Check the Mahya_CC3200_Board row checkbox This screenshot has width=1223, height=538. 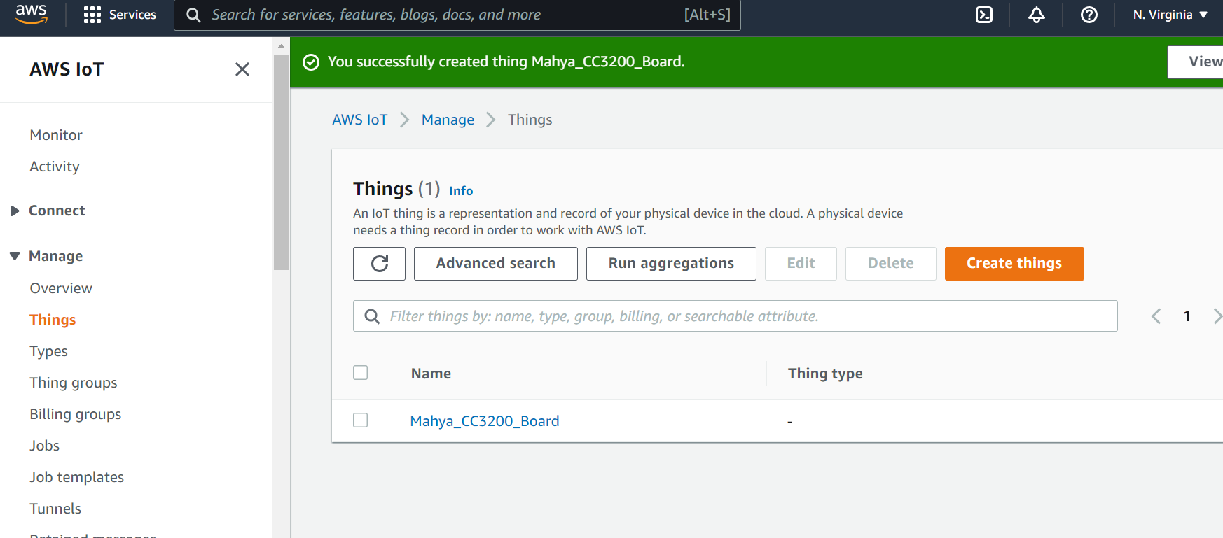361,420
